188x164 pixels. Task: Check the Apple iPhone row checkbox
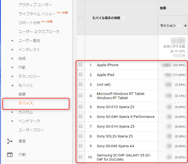(x=81, y=65)
